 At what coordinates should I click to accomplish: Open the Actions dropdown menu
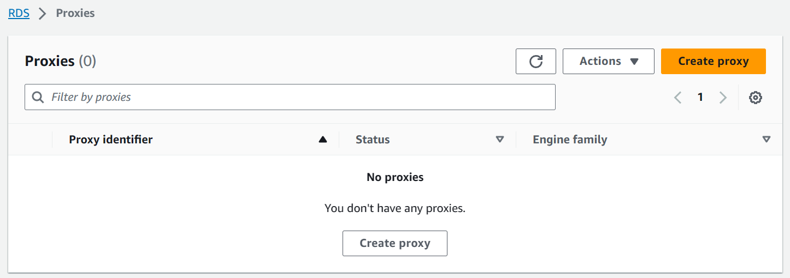pyautogui.click(x=608, y=62)
